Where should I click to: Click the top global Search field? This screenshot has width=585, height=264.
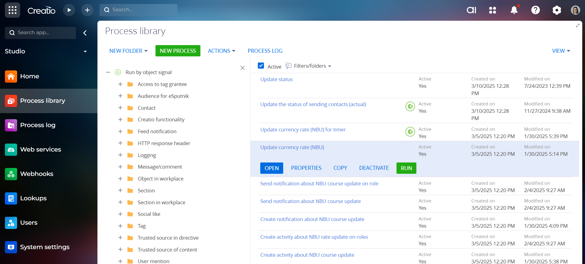(x=138, y=10)
